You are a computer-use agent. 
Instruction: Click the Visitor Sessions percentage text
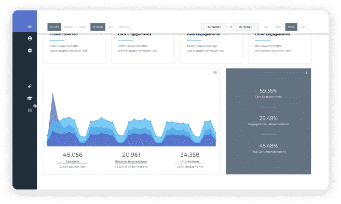coord(131,167)
